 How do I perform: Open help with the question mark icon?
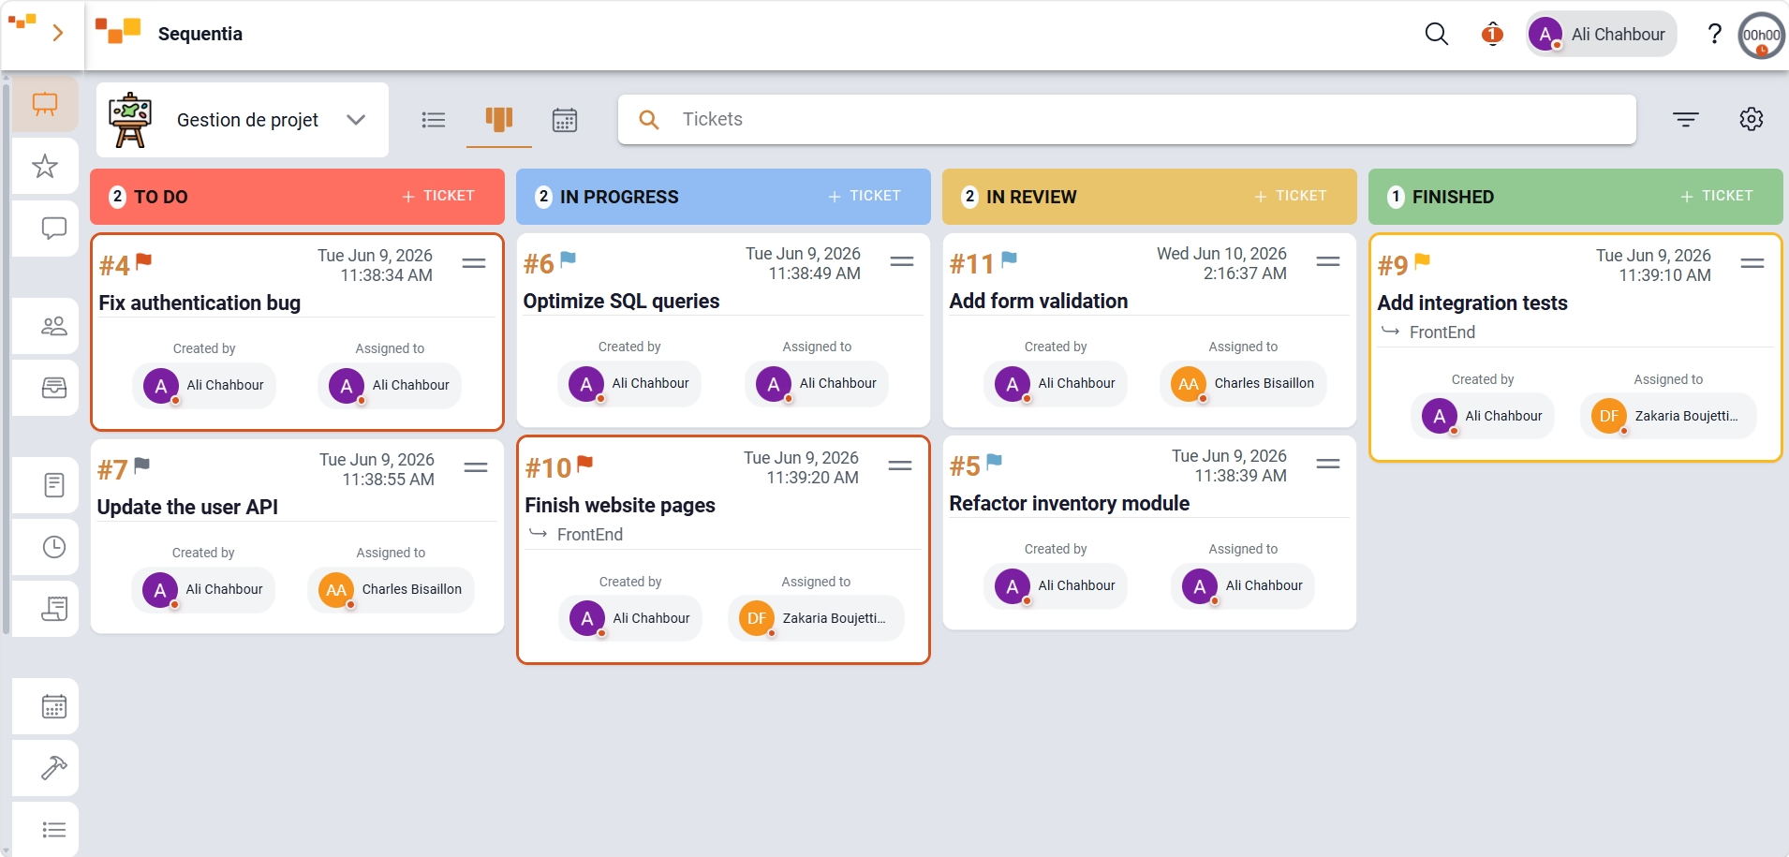coord(1714,35)
